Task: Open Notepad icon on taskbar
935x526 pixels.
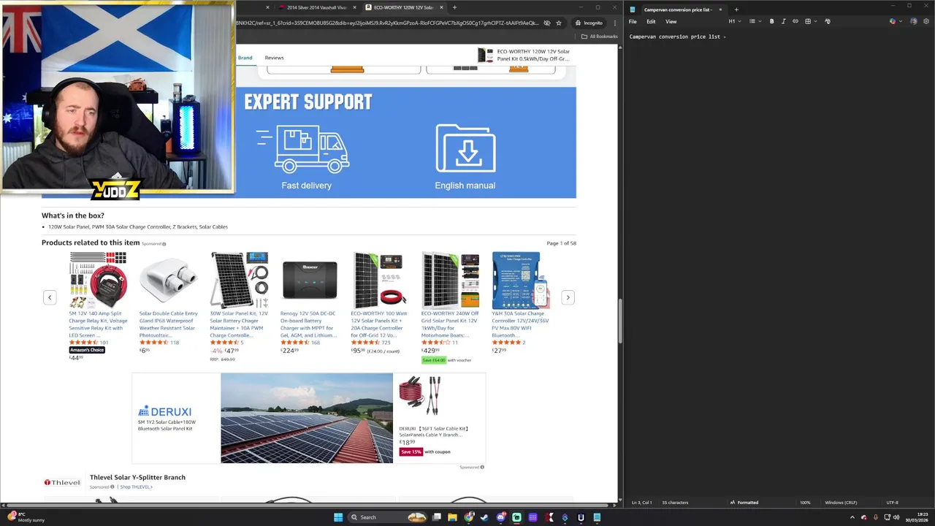Action: 597,517
